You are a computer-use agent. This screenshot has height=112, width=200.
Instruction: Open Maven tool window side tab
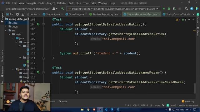pos(198,31)
